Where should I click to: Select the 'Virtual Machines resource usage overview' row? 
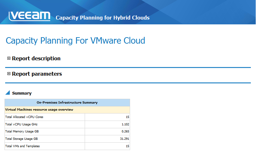click(x=67, y=110)
